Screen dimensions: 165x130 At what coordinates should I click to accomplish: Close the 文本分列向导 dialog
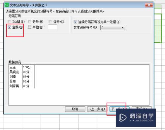[149, 5]
